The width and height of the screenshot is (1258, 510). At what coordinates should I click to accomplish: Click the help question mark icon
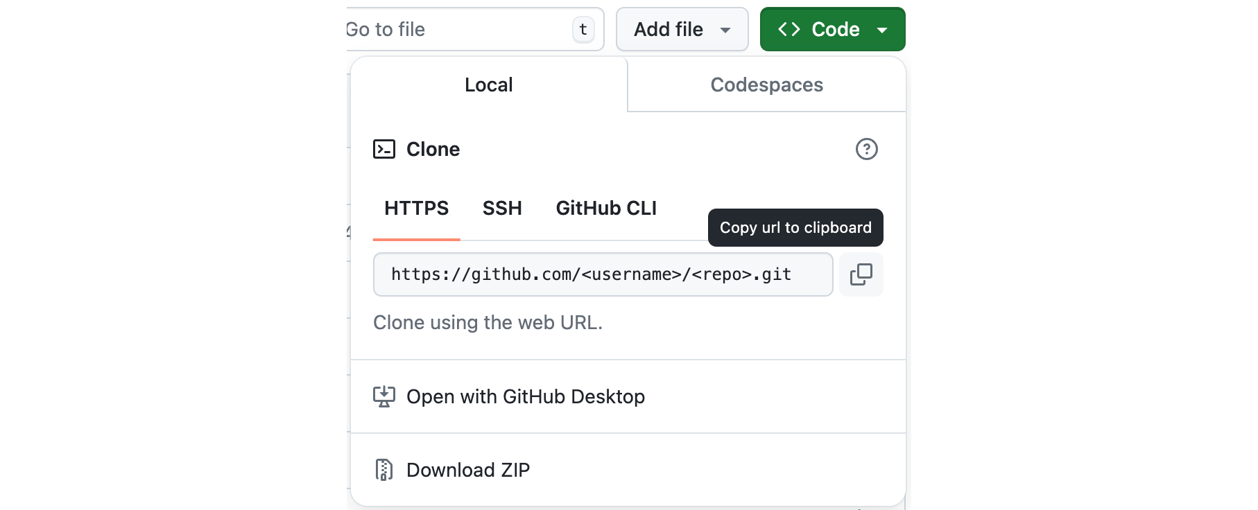pyautogui.click(x=866, y=149)
